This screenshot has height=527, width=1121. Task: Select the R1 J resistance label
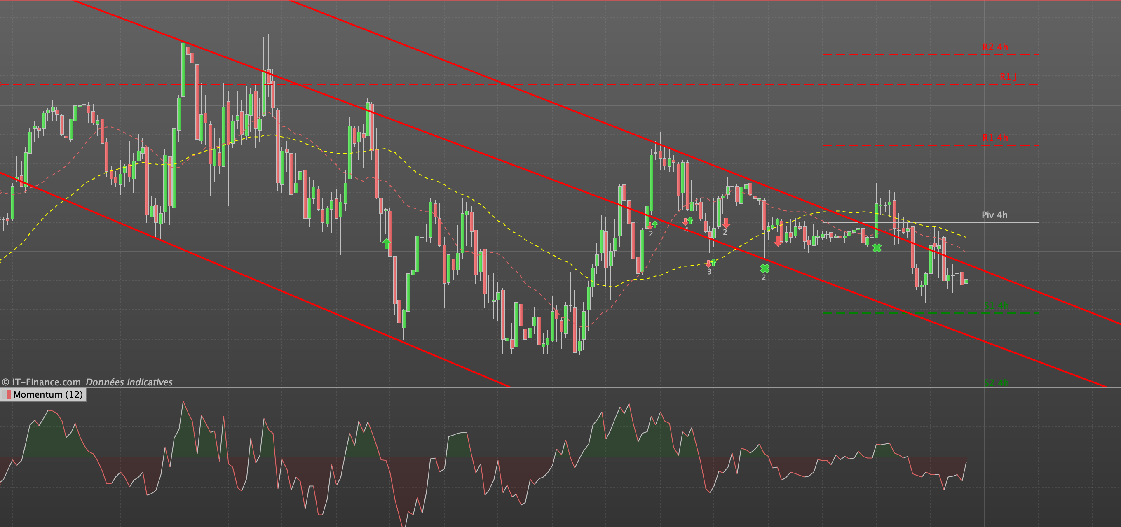[1008, 77]
